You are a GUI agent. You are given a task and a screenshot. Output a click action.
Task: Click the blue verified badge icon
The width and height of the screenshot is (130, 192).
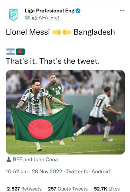pos(78,11)
